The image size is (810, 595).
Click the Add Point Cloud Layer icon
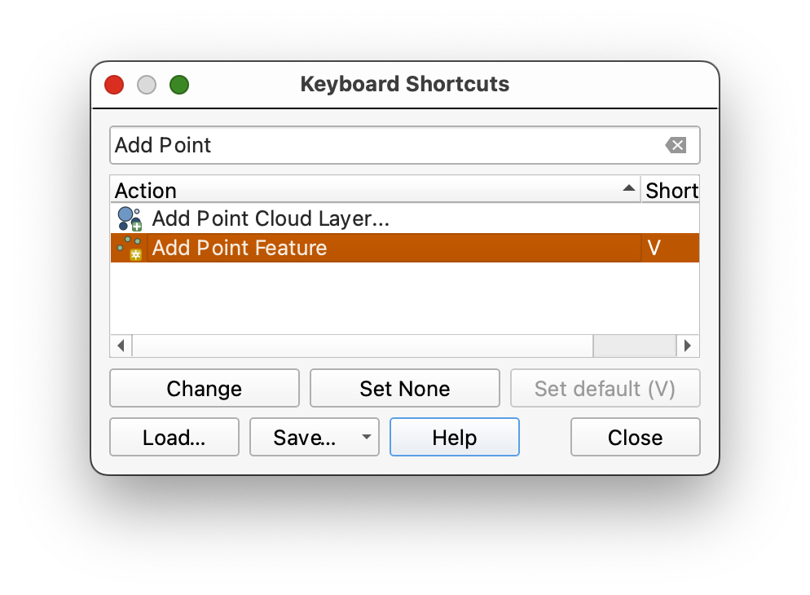click(x=130, y=218)
